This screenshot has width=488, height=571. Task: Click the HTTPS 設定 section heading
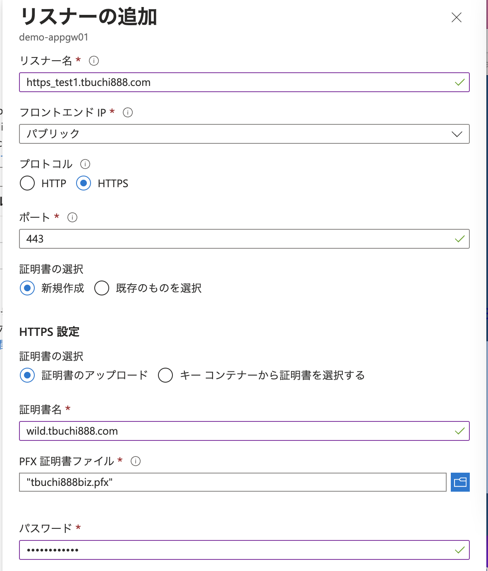[x=49, y=331]
